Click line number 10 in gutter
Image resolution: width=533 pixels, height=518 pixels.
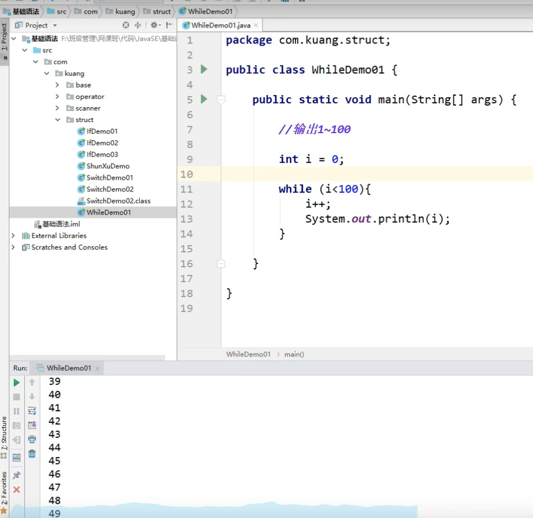click(186, 174)
